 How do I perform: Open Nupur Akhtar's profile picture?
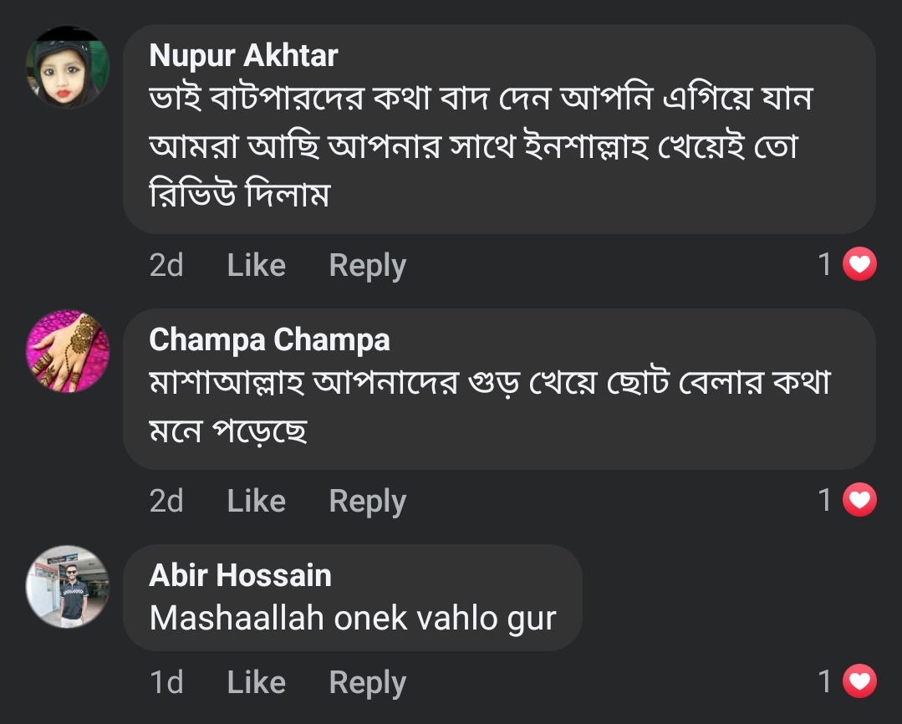pos(68,68)
